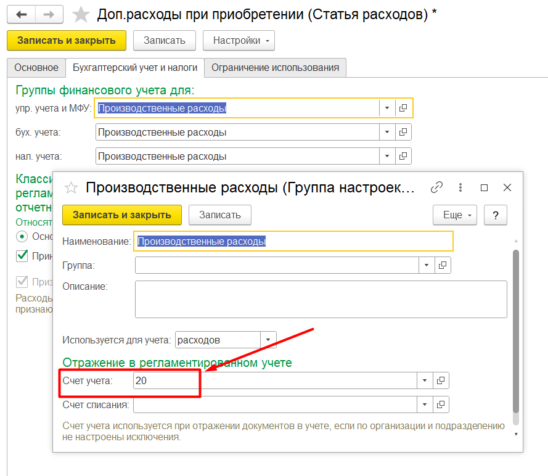The width and height of the screenshot is (548, 476).
Task: Open the Счет списания value form icon
Action: (441, 405)
